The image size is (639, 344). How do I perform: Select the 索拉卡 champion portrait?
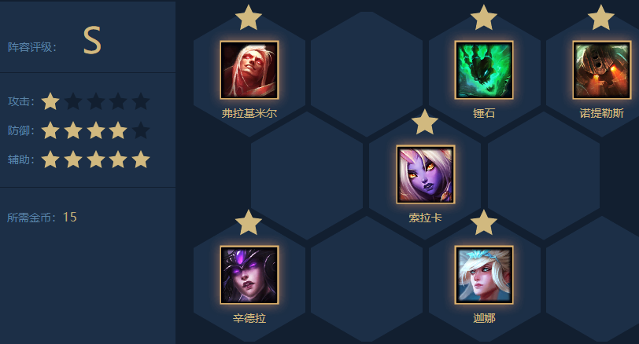[426, 174]
